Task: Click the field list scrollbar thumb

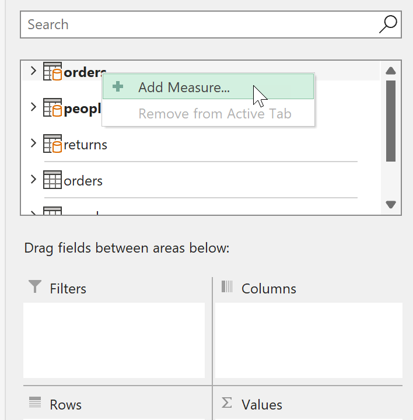Action: point(391,120)
